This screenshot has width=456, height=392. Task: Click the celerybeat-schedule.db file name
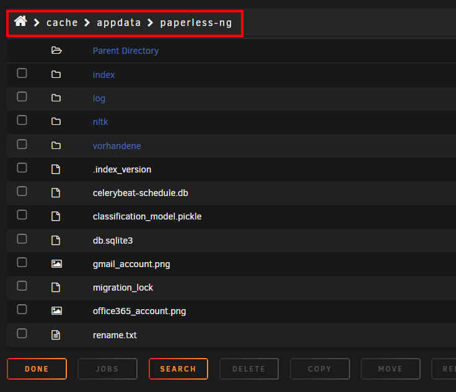(x=140, y=193)
